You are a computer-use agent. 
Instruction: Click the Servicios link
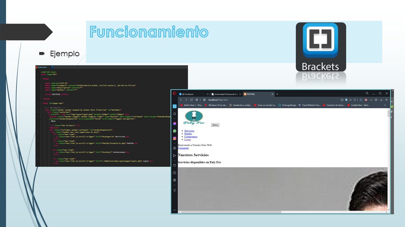(x=189, y=131)
